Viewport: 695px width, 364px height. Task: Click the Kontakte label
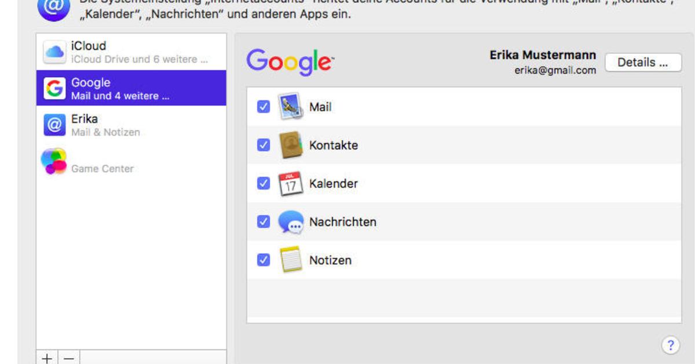334,145
